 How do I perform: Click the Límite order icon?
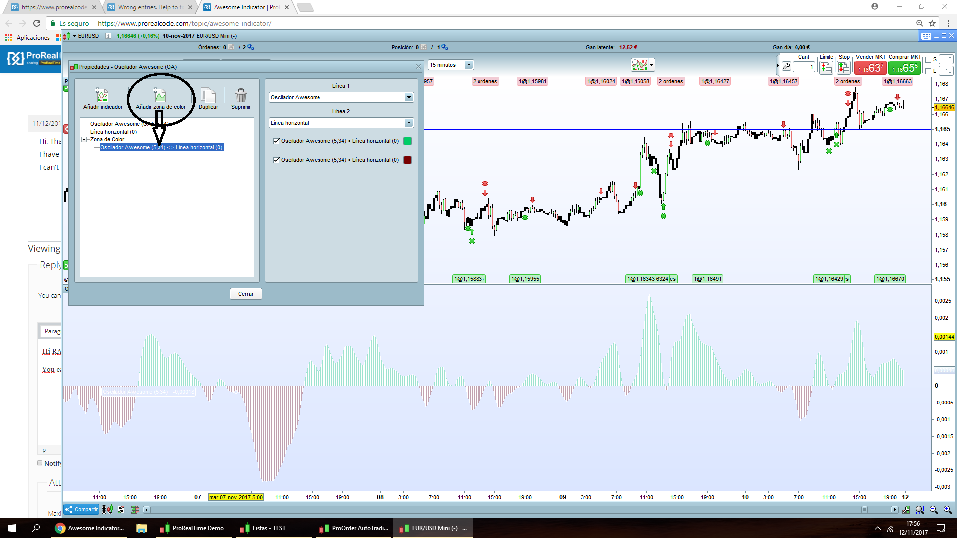pyautogui.click(x=826, y=67)
